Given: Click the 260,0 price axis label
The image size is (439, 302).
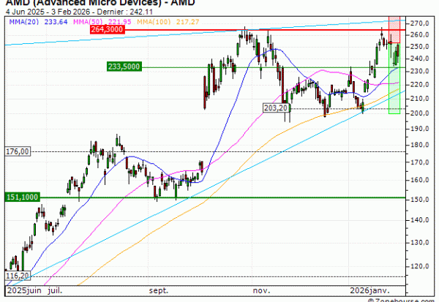Looking at the screenshot, I should 419,34.
